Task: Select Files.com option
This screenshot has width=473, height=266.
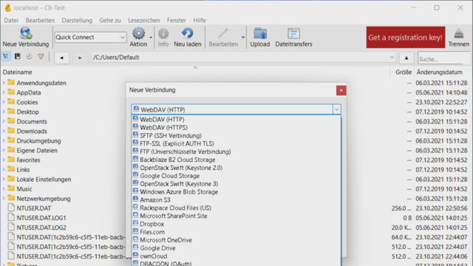Action: point(236,232)
